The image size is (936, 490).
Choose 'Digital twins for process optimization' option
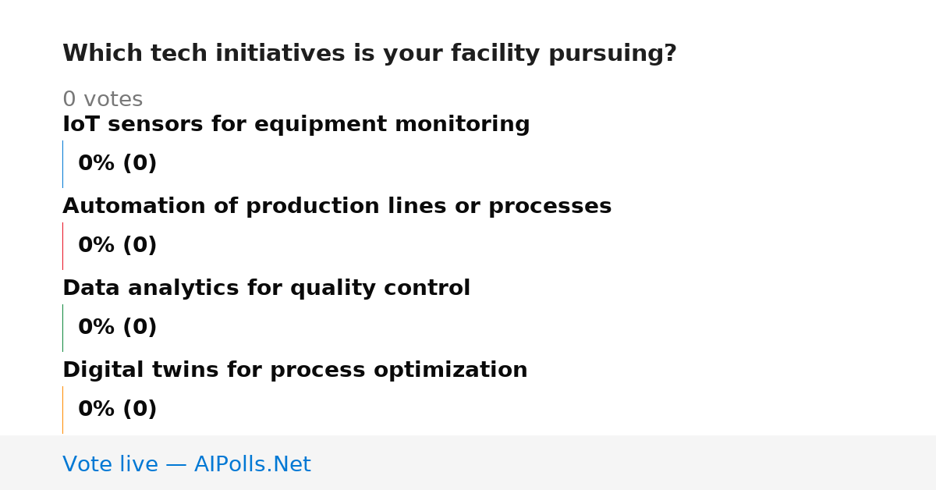click(295, 371)
